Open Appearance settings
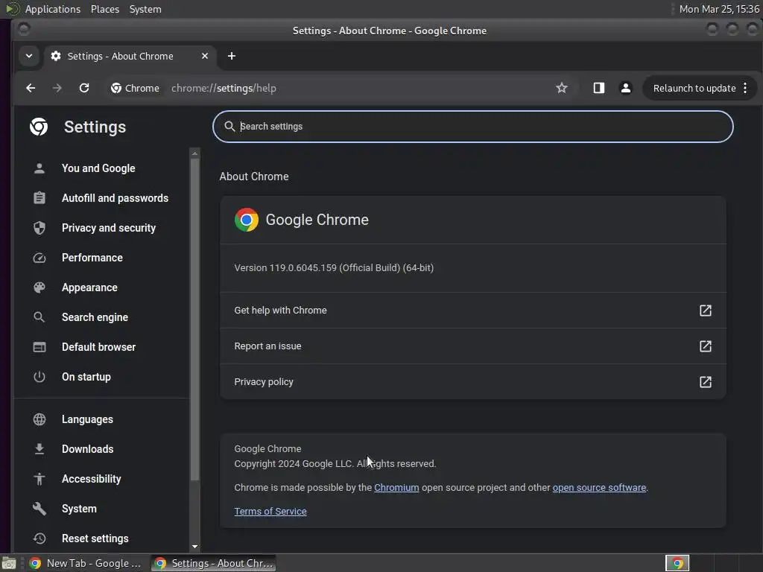This screenshot has width=763, height=572. pyautogui.click(x=89, y=287)
